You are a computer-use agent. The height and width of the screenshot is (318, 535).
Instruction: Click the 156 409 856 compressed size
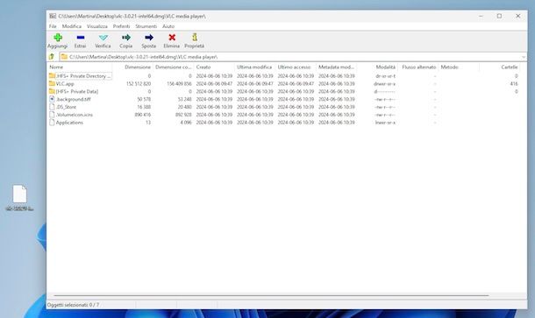(179, 83)
